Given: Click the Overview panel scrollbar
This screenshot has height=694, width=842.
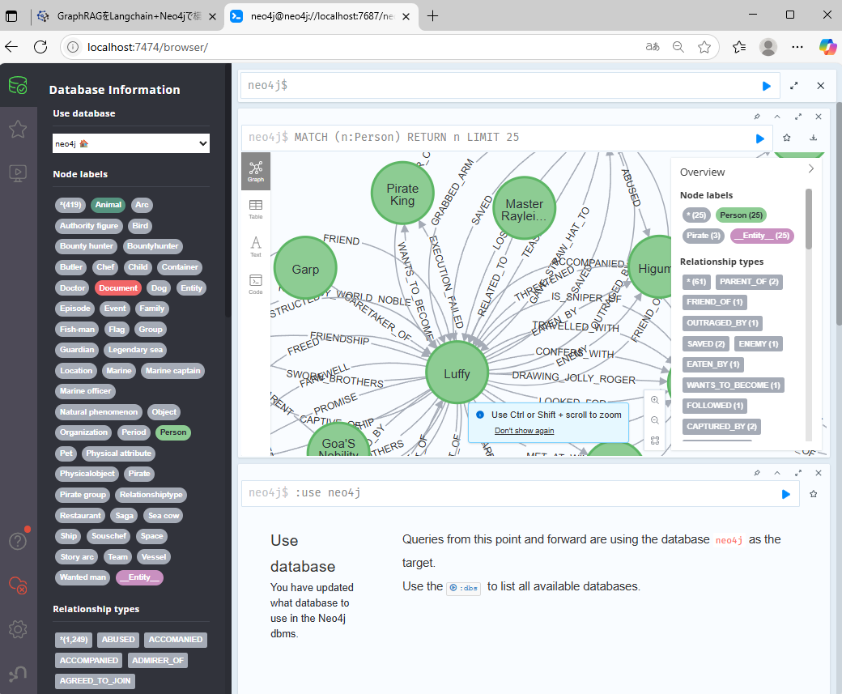Looking at the screenshot, I should tap(809, 219).
